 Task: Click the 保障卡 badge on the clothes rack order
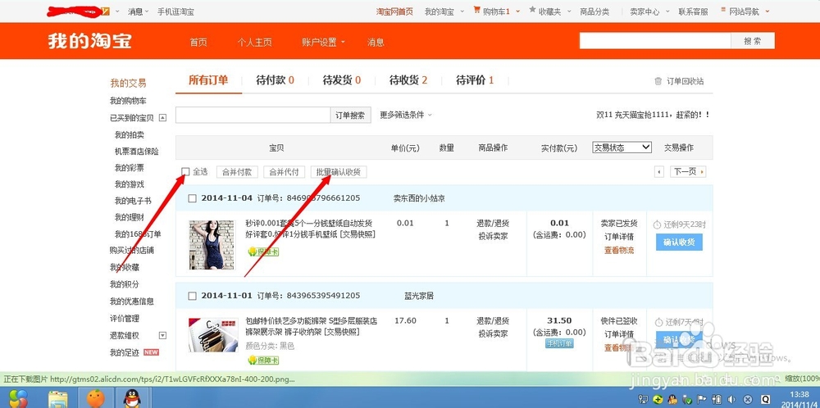263,360
